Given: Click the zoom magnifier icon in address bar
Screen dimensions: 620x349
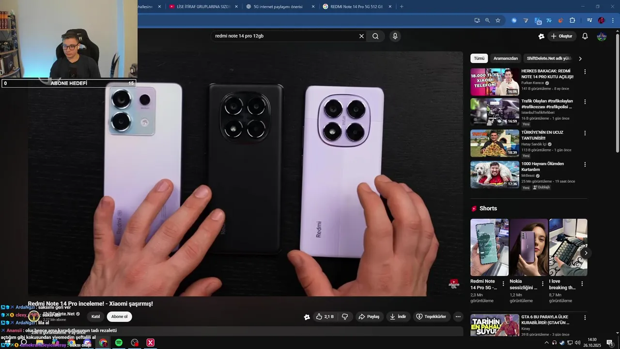Looking at the screenshot, I should point(487,20).
